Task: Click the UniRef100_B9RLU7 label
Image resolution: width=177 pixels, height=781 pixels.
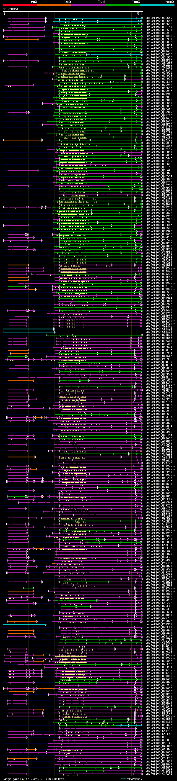Action: [158, 417]
